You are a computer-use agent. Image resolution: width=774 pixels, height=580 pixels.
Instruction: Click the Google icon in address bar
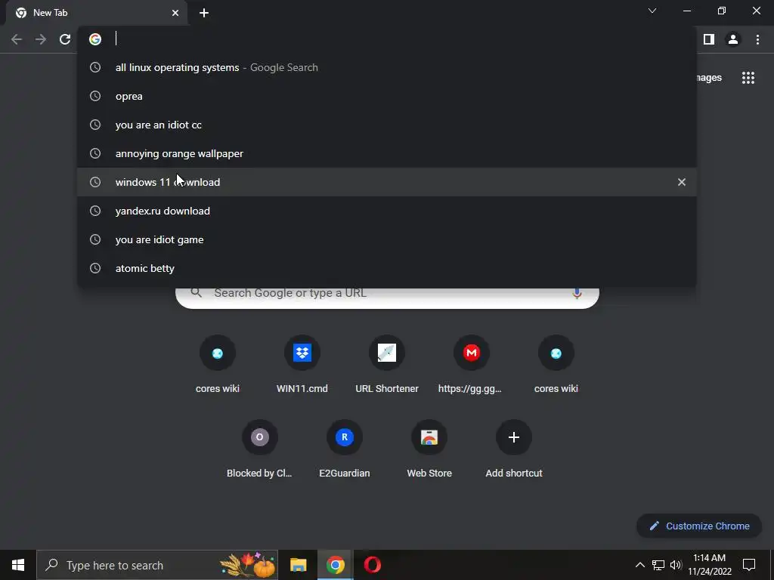coord(95,39)
